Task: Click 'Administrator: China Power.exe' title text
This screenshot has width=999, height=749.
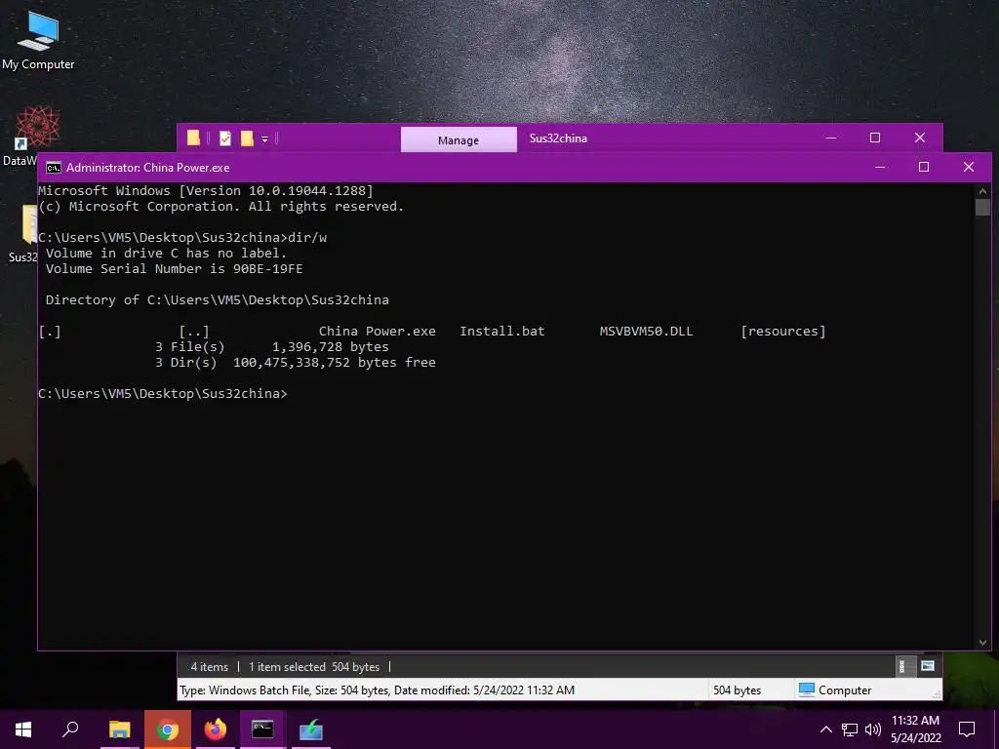Action: point(148,168)
